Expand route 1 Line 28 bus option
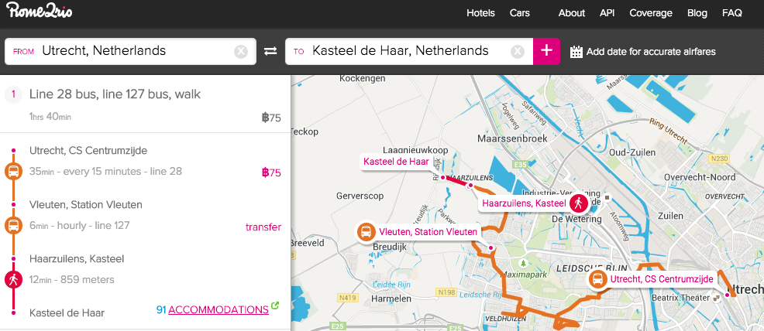 pyautogui.click(x=115, y=94)
